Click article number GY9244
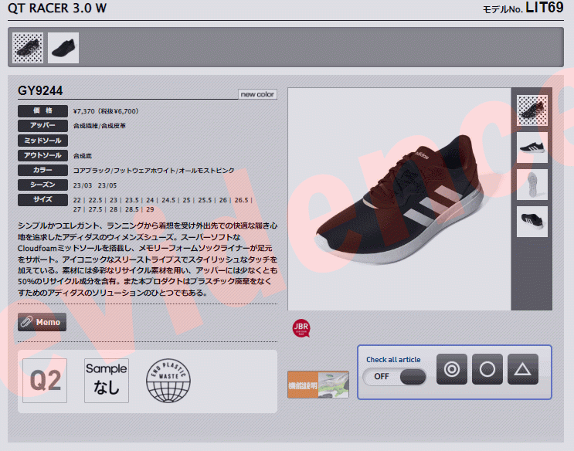The height and width of the screenshot is (451, 574). 40,90
